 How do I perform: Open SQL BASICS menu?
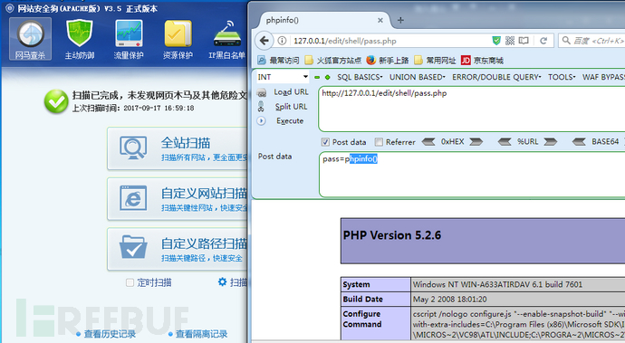pyautogui.click(x=360, y=77)
